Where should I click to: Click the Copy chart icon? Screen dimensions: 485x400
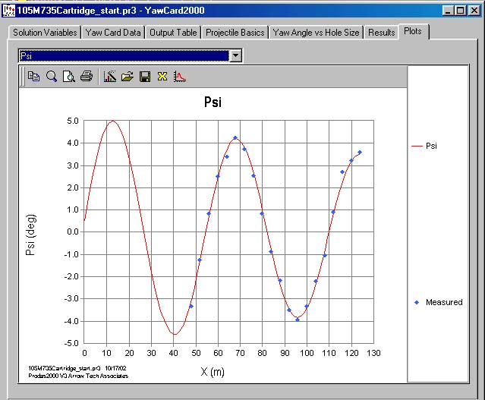point(34,77)
